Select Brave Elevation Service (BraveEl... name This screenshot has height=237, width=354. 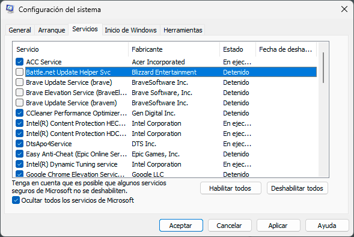76,93
